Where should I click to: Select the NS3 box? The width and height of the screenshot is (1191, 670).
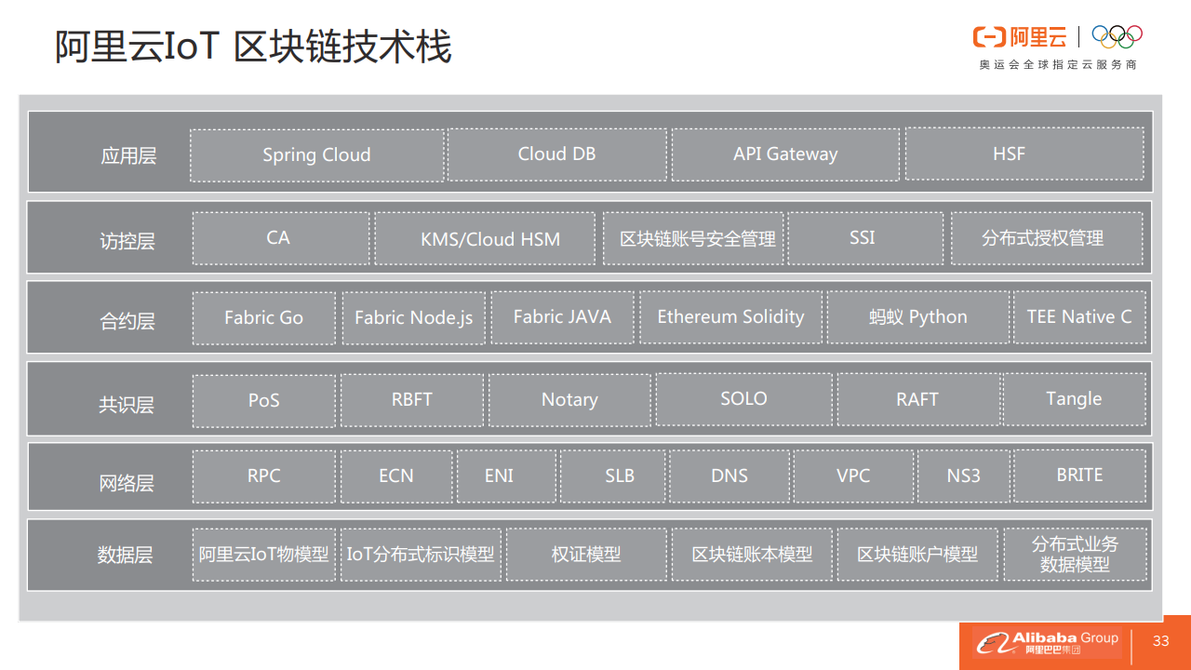pyautogui.click(x=963, y=476)
